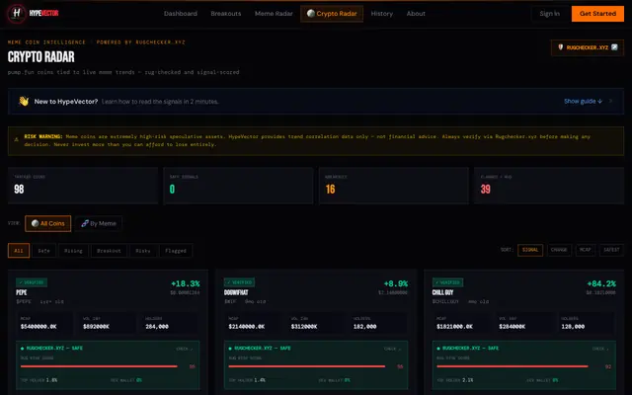Open the PEPE coin card title

pos(22,292)
